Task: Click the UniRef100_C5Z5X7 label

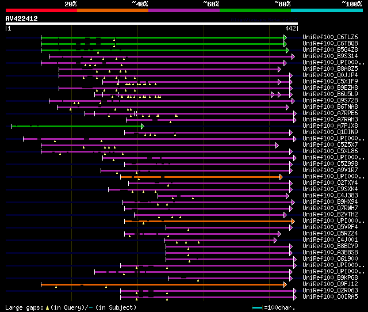Action: [x=330, y=145]
